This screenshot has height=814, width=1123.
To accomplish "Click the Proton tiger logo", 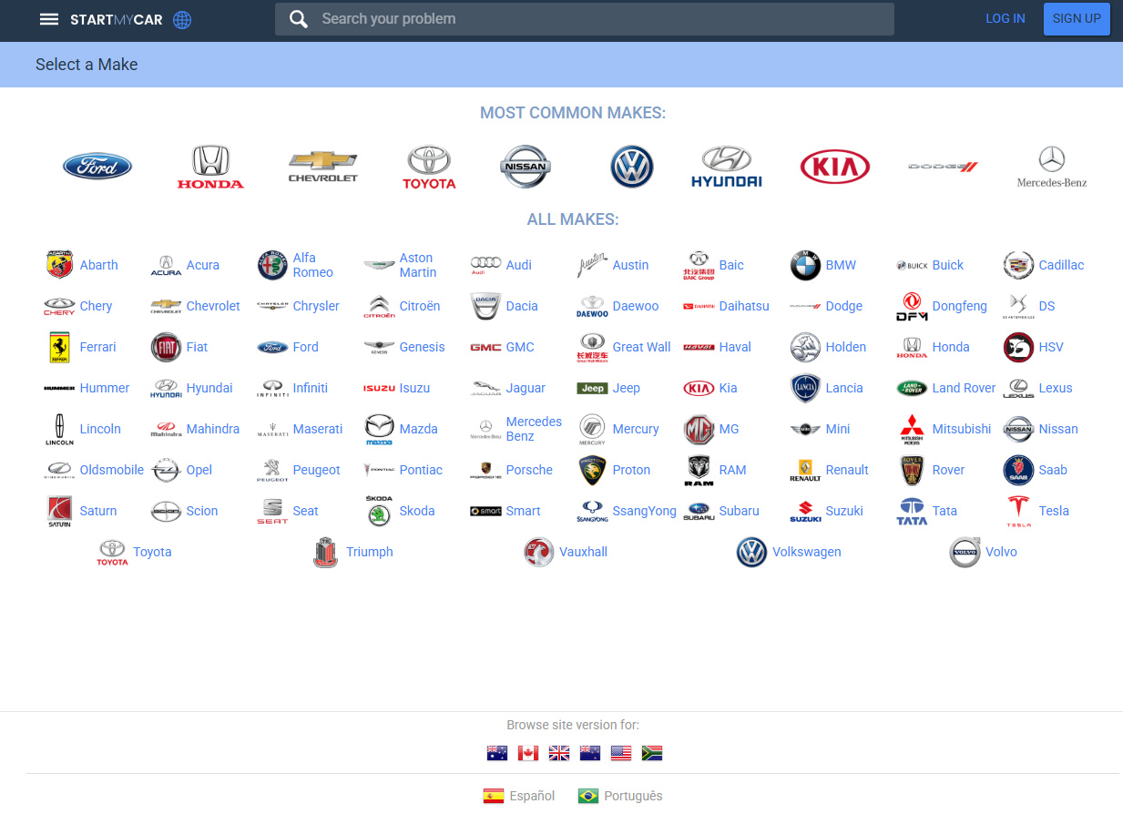I will click(592, 470).
